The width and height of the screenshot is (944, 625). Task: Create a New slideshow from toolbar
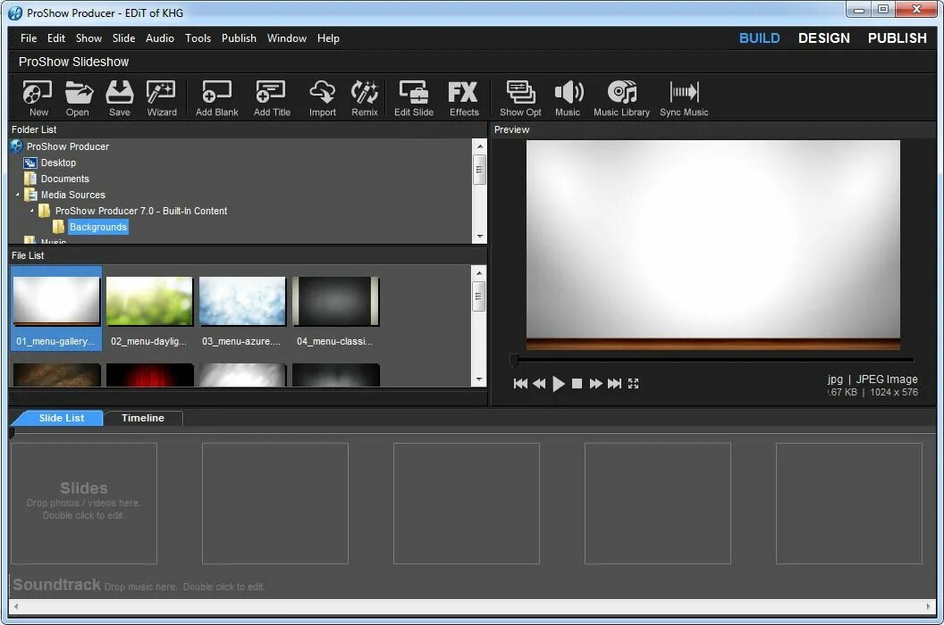(38, 98)
